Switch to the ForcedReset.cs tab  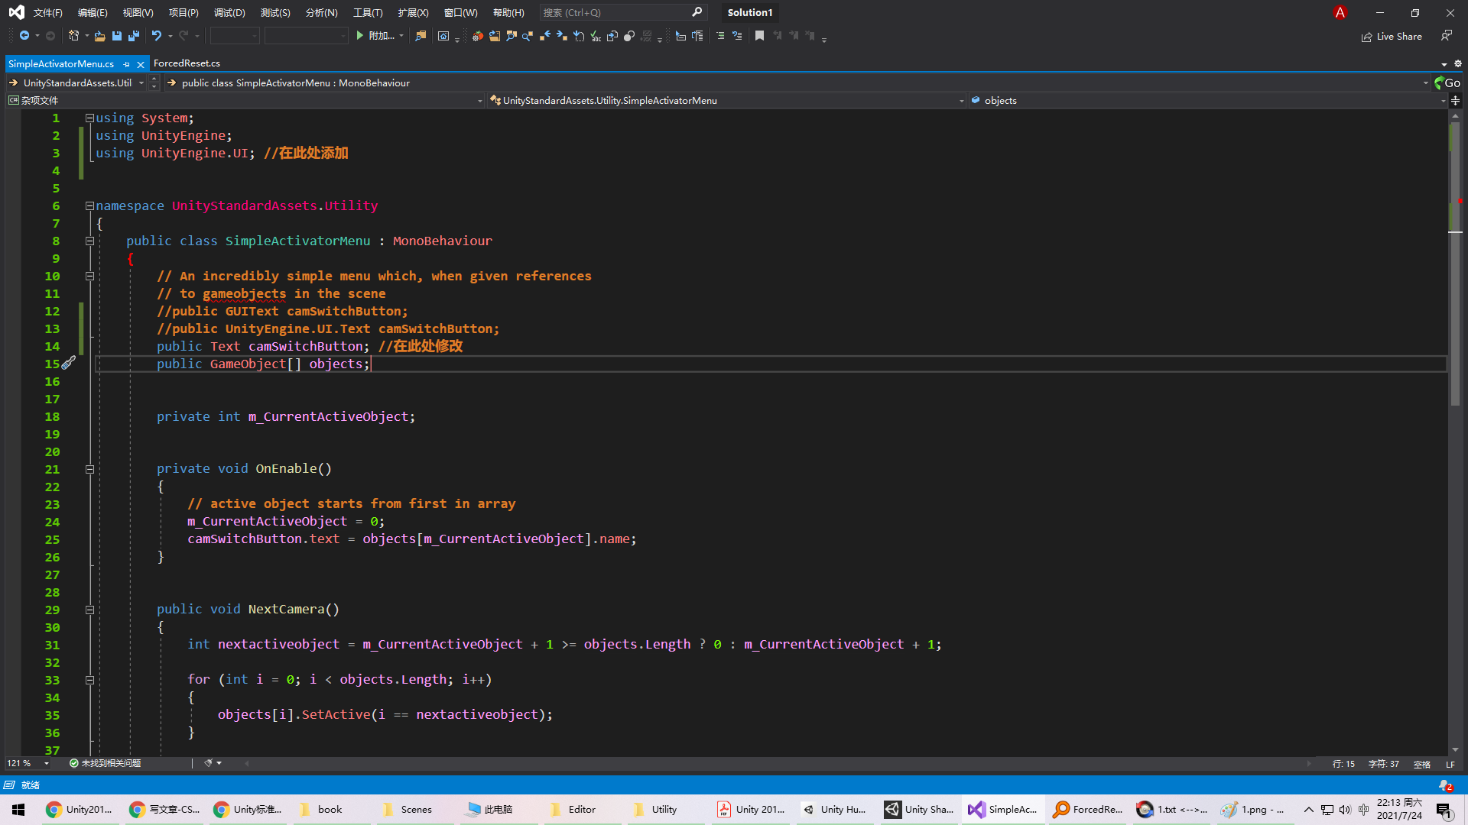click(187, 63)
